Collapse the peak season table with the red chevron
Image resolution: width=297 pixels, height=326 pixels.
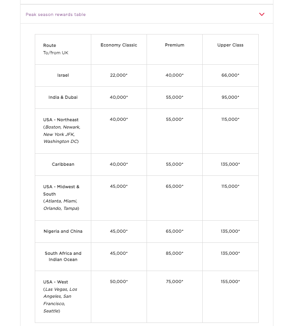tap(262, 14)
